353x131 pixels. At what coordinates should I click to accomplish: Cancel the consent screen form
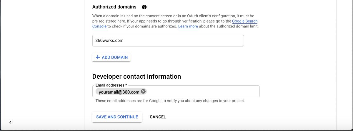(x=158, y=117)
